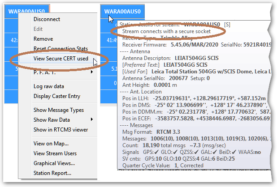Expand Show Raw Data submenu arrow

tap(92, 120)
